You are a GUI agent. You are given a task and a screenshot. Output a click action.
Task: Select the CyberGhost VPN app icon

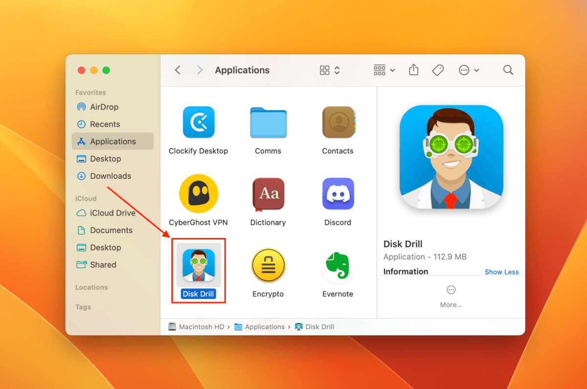coord(198,194)
